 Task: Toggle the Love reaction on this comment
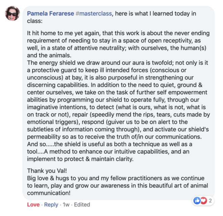pos(33,205)
